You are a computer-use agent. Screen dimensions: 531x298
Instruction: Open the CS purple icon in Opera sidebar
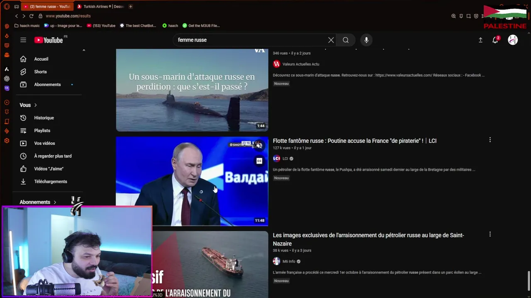click(7, 88)
